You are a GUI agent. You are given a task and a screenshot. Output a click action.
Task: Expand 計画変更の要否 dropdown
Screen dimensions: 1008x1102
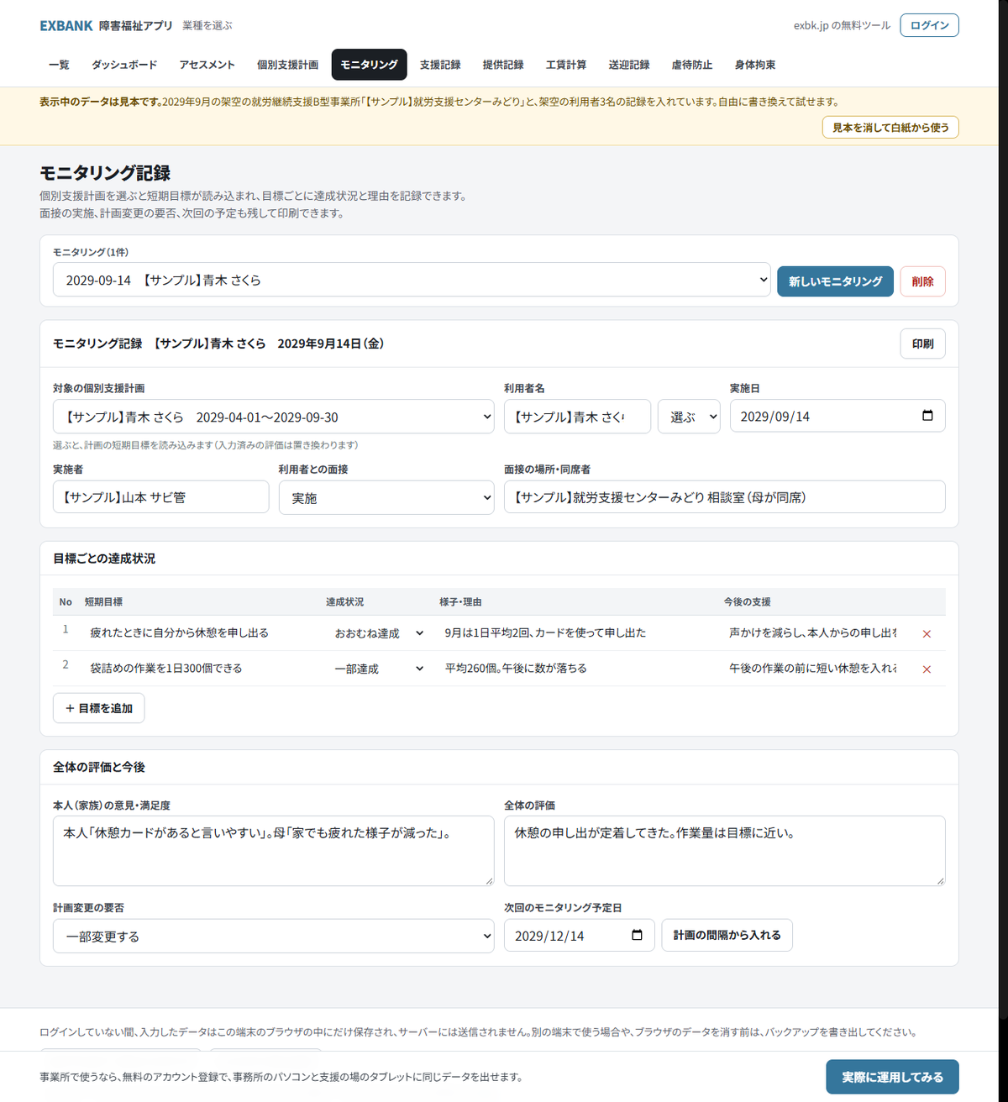pos(273,936)
